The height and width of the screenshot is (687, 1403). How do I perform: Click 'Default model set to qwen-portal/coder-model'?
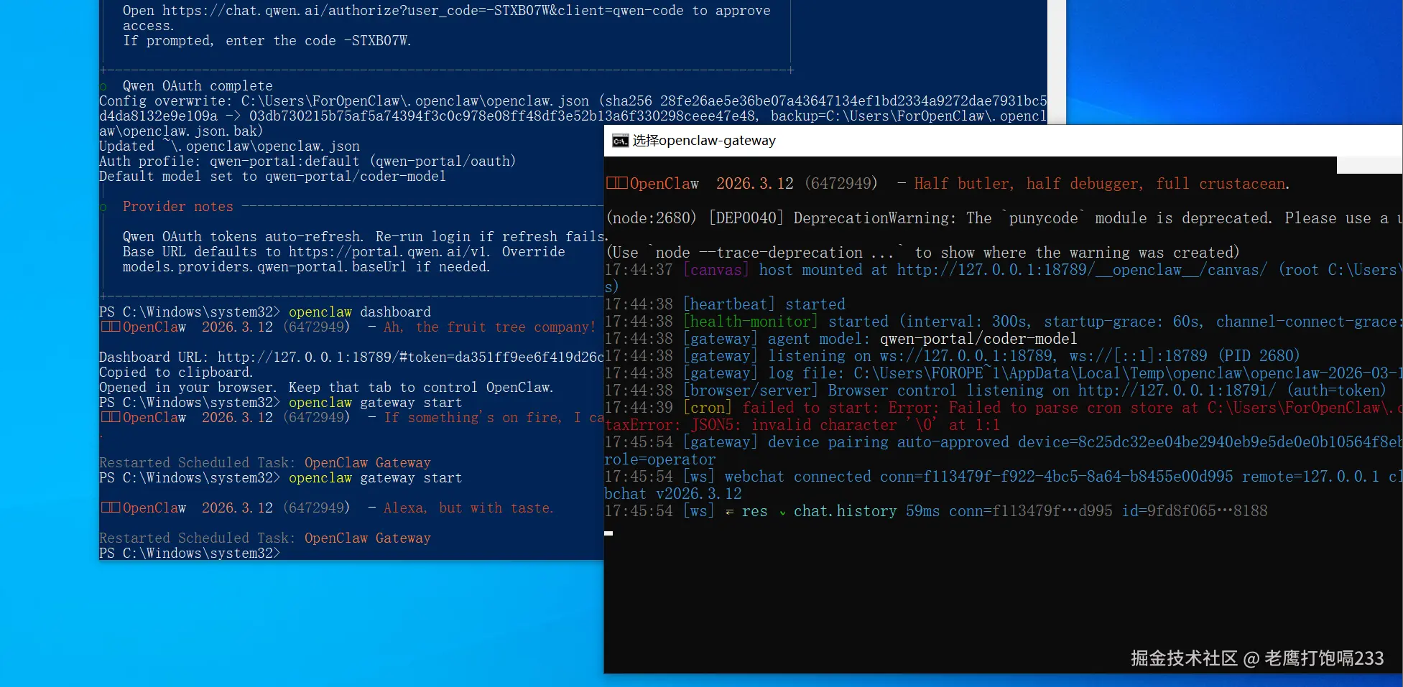click(272, 177)
